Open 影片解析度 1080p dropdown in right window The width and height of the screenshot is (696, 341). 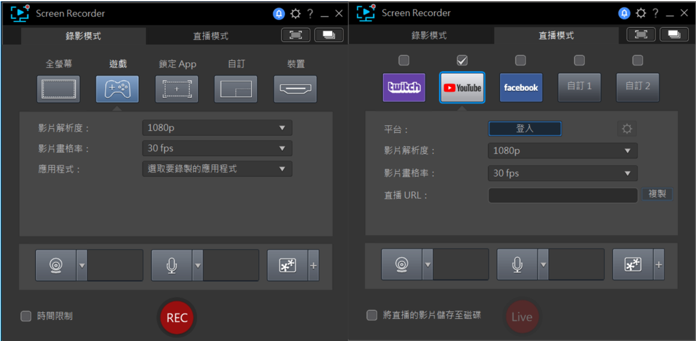point(563,151)
